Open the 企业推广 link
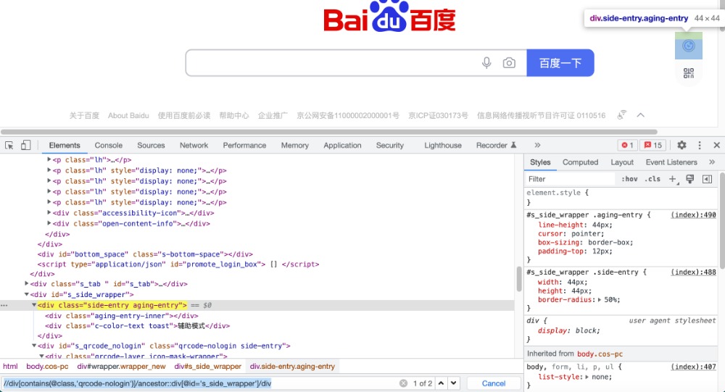 coord(273,115)
